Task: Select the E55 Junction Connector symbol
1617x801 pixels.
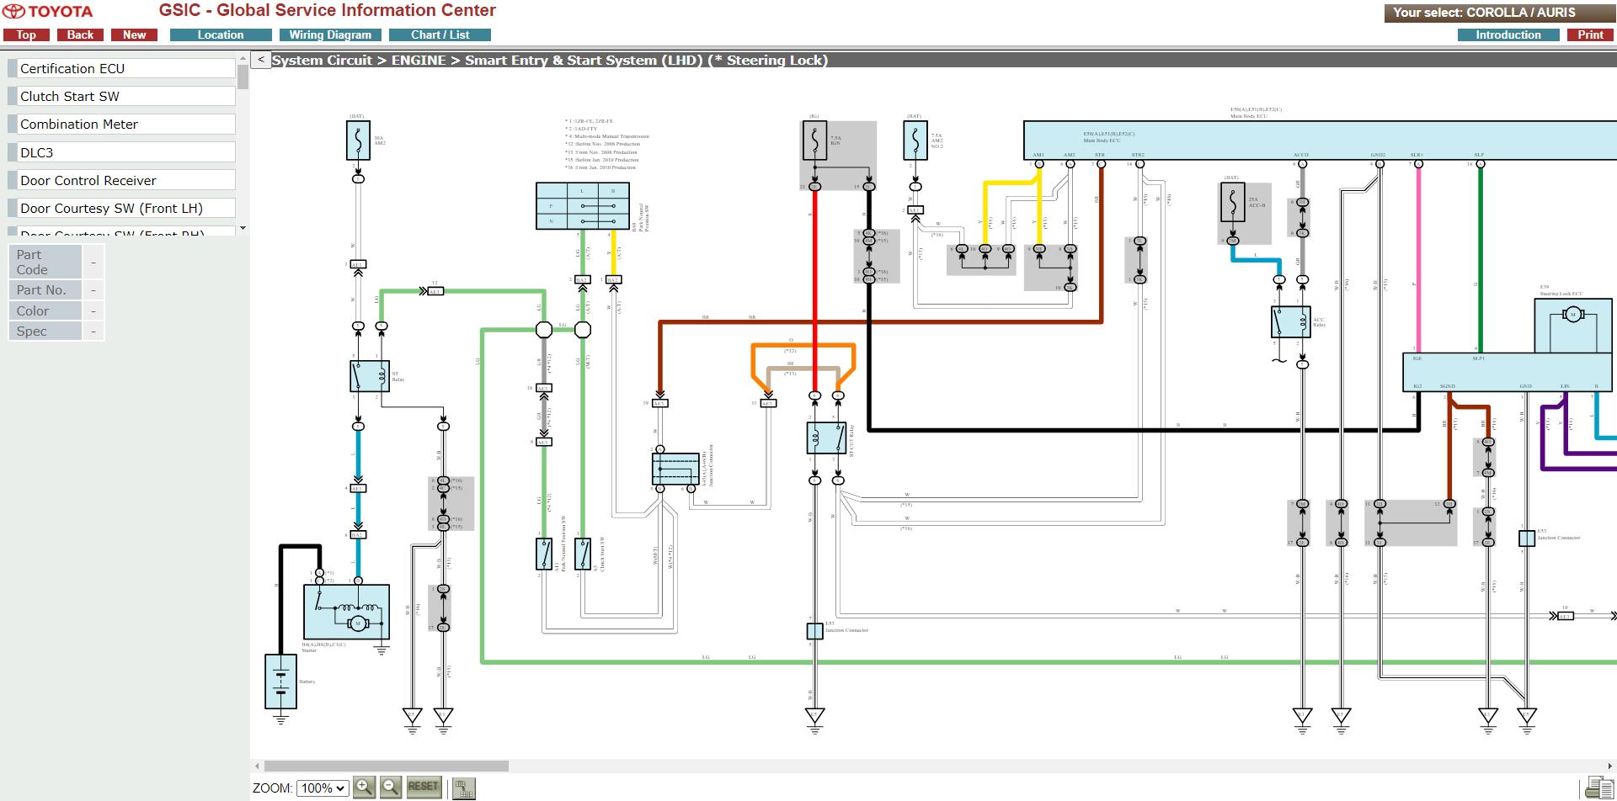Action: pos(1527,538)
